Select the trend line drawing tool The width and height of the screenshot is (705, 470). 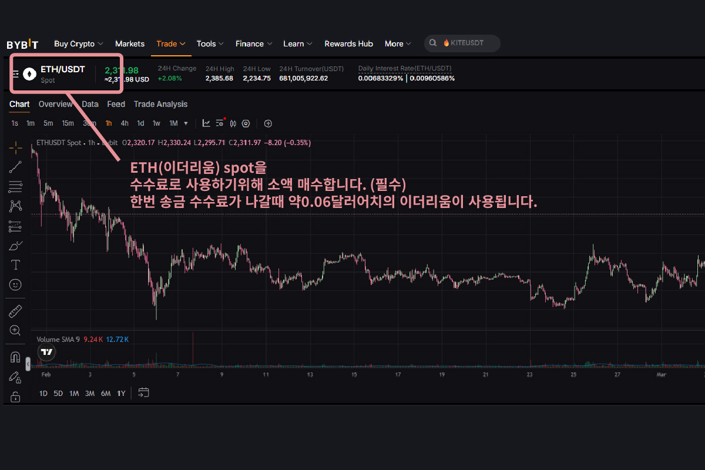(x=16, y=167)
